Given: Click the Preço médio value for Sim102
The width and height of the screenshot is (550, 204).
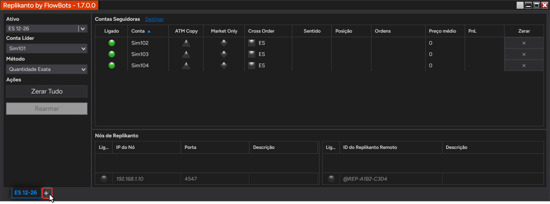Looking at the screenshot, I should [430, 43].
